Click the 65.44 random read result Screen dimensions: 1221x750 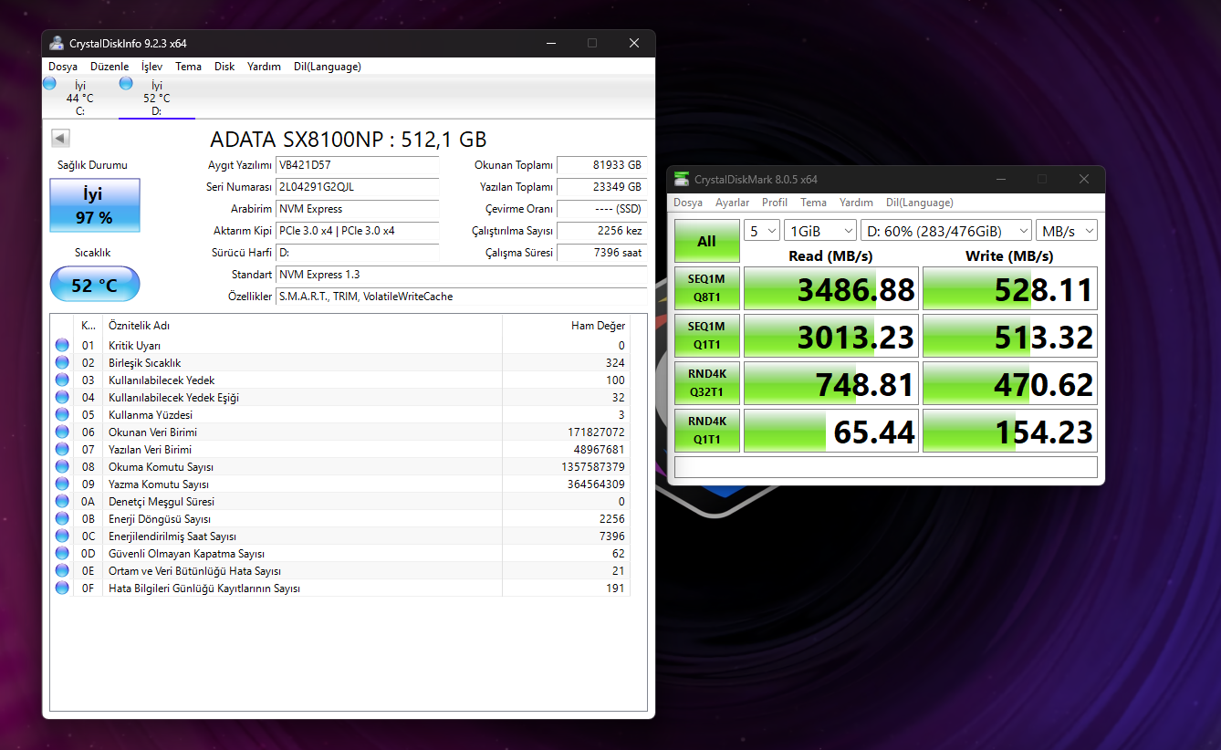tap(830, 431)
